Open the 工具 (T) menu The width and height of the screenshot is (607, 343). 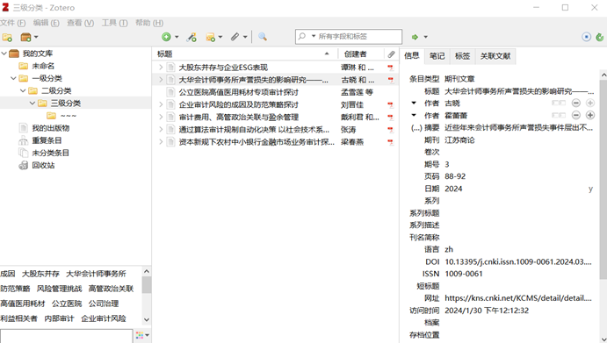[114, 23]
